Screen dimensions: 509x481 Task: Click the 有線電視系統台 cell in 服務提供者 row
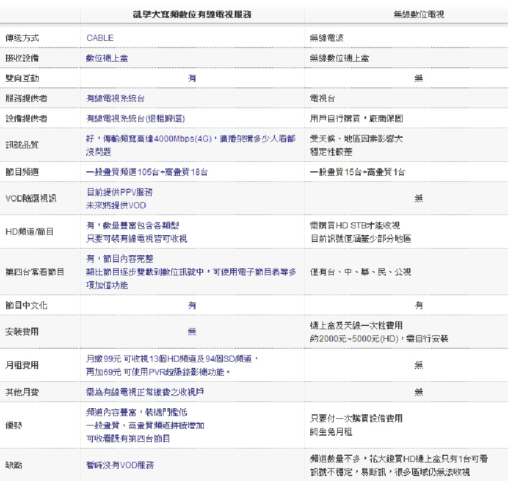115,99
